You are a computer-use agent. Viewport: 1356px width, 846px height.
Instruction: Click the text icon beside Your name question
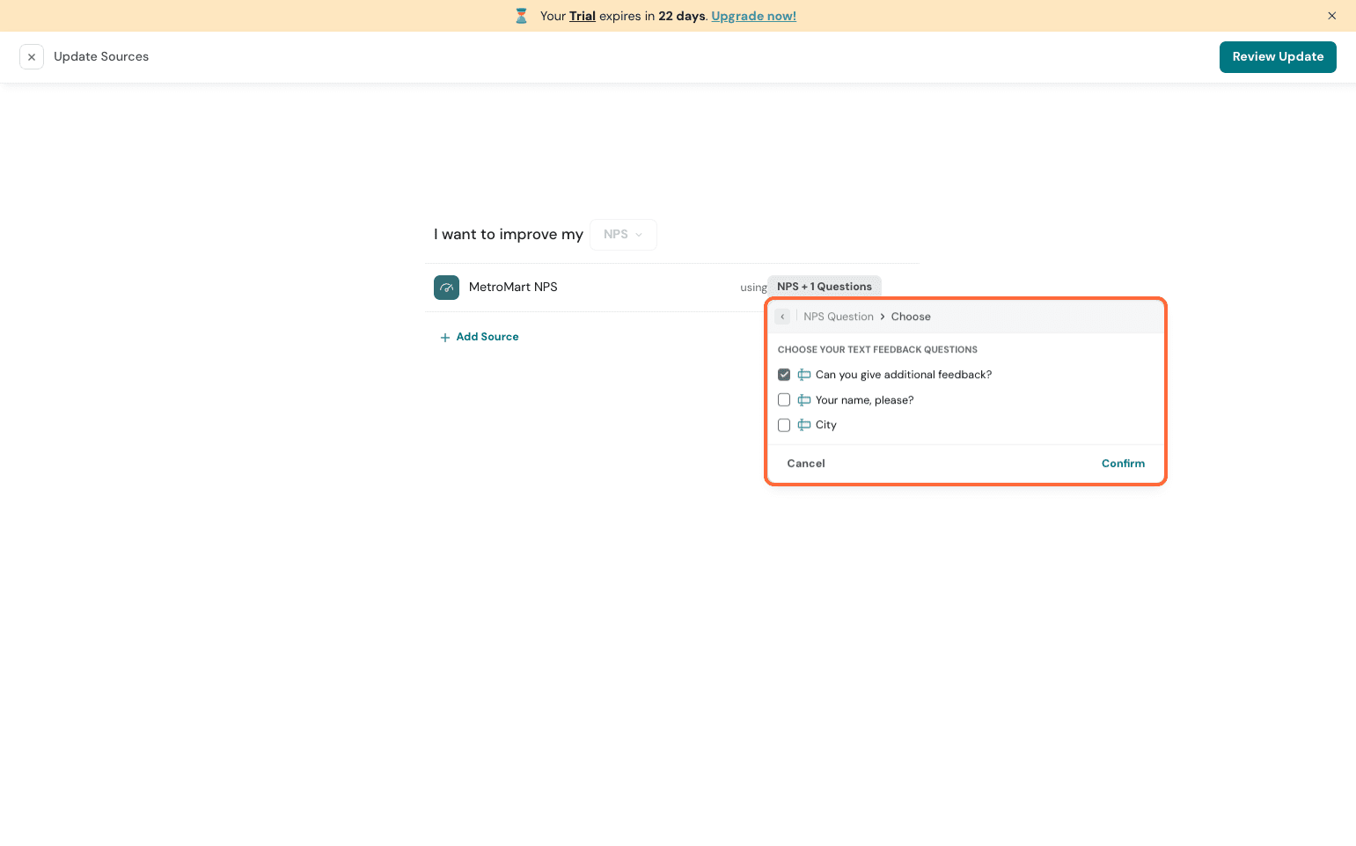[x=804, y=400]
